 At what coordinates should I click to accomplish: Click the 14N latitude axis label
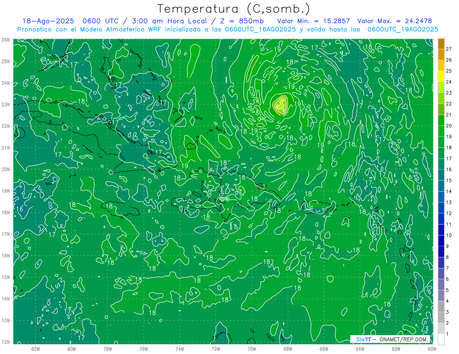click(6, 299)
